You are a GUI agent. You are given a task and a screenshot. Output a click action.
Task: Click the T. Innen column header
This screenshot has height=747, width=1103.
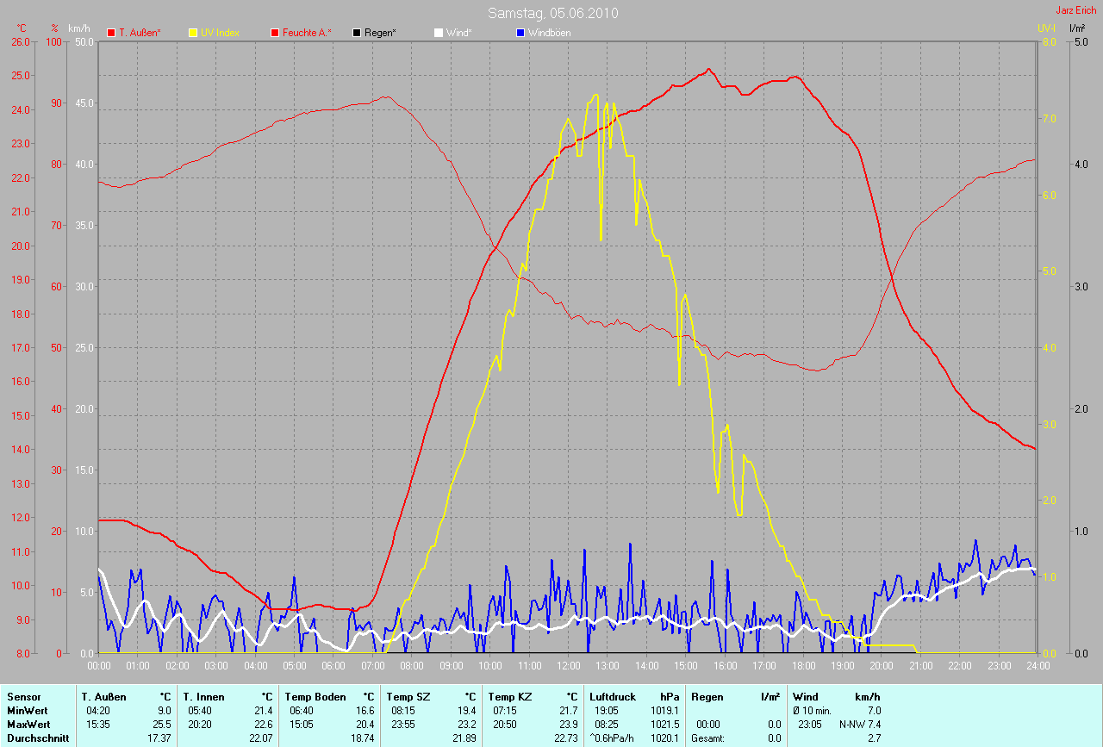[203, 696]
